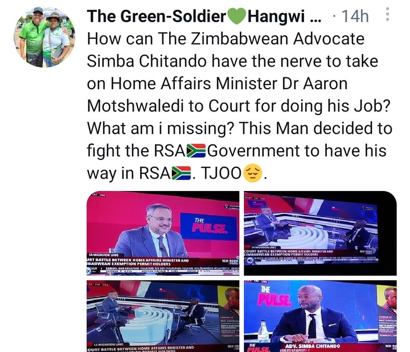This screenshot has height=352, width=410.
Task: Open the 14h timestamp link
Action: click(x=355, y=16)
